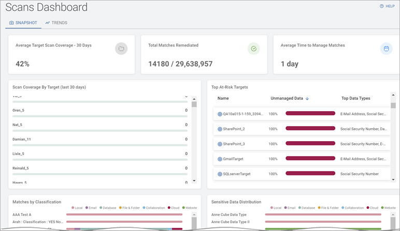Select the Snapshot tab
The image size is (400, 231).
pyautogui.click(x=23, y=23)
